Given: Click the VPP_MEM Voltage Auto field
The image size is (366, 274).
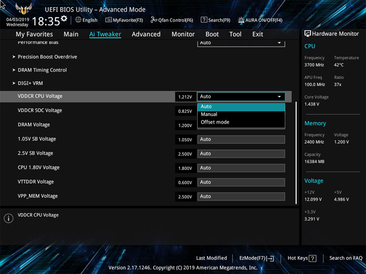Looking at the screenshot, I should point(241,196).
